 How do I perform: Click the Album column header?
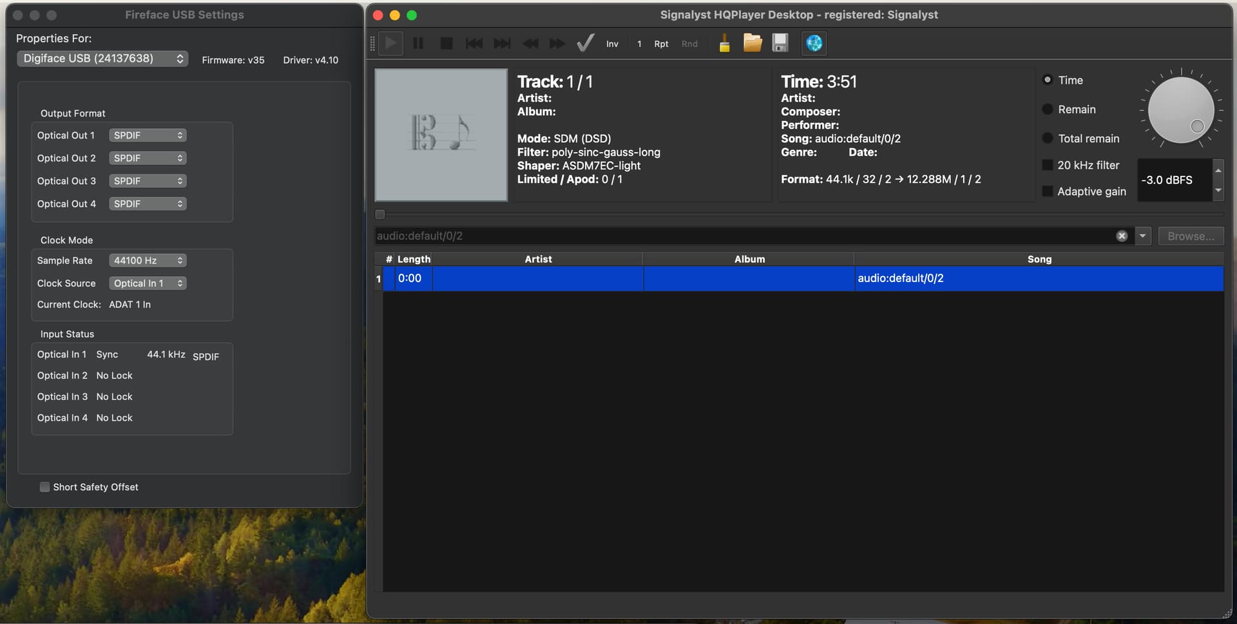point(749,259)
